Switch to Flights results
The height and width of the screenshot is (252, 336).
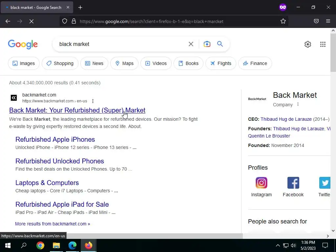point(221,63)
